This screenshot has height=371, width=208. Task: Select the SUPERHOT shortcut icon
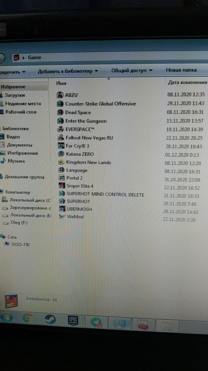pyautogui.click(x=62, y=201)
